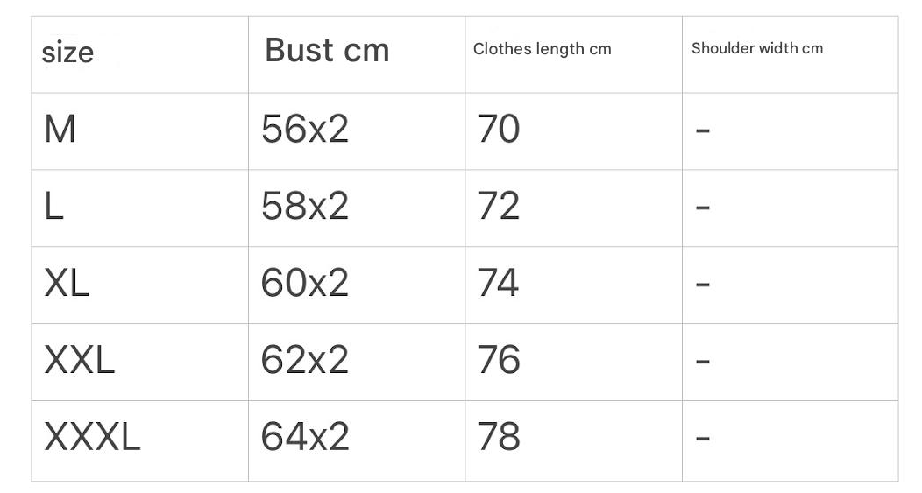Screen dimensions: 922x493
Task: Click the XXXL size cell
Action: 92,438
